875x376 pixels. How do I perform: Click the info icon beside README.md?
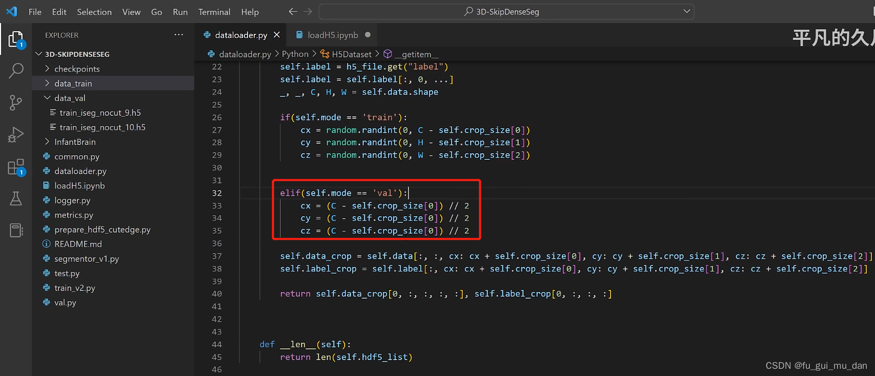pos(47,244)
